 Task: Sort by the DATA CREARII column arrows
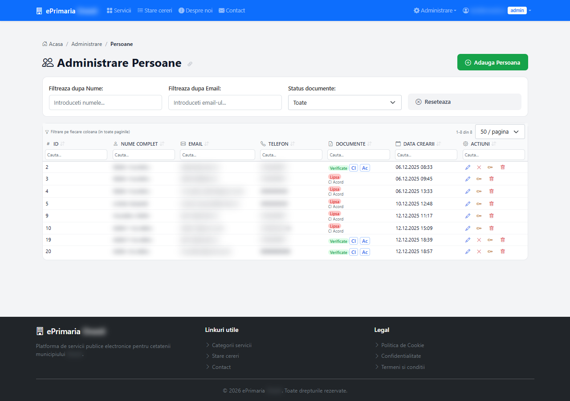[x=439, y=144]
